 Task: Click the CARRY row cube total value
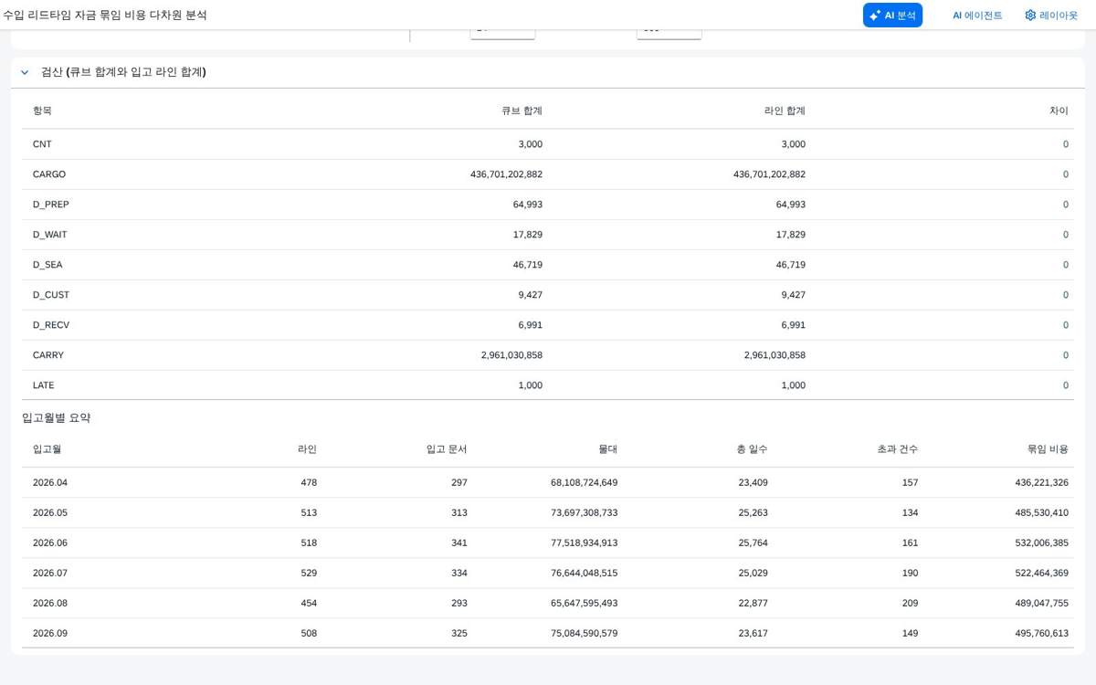511,355
